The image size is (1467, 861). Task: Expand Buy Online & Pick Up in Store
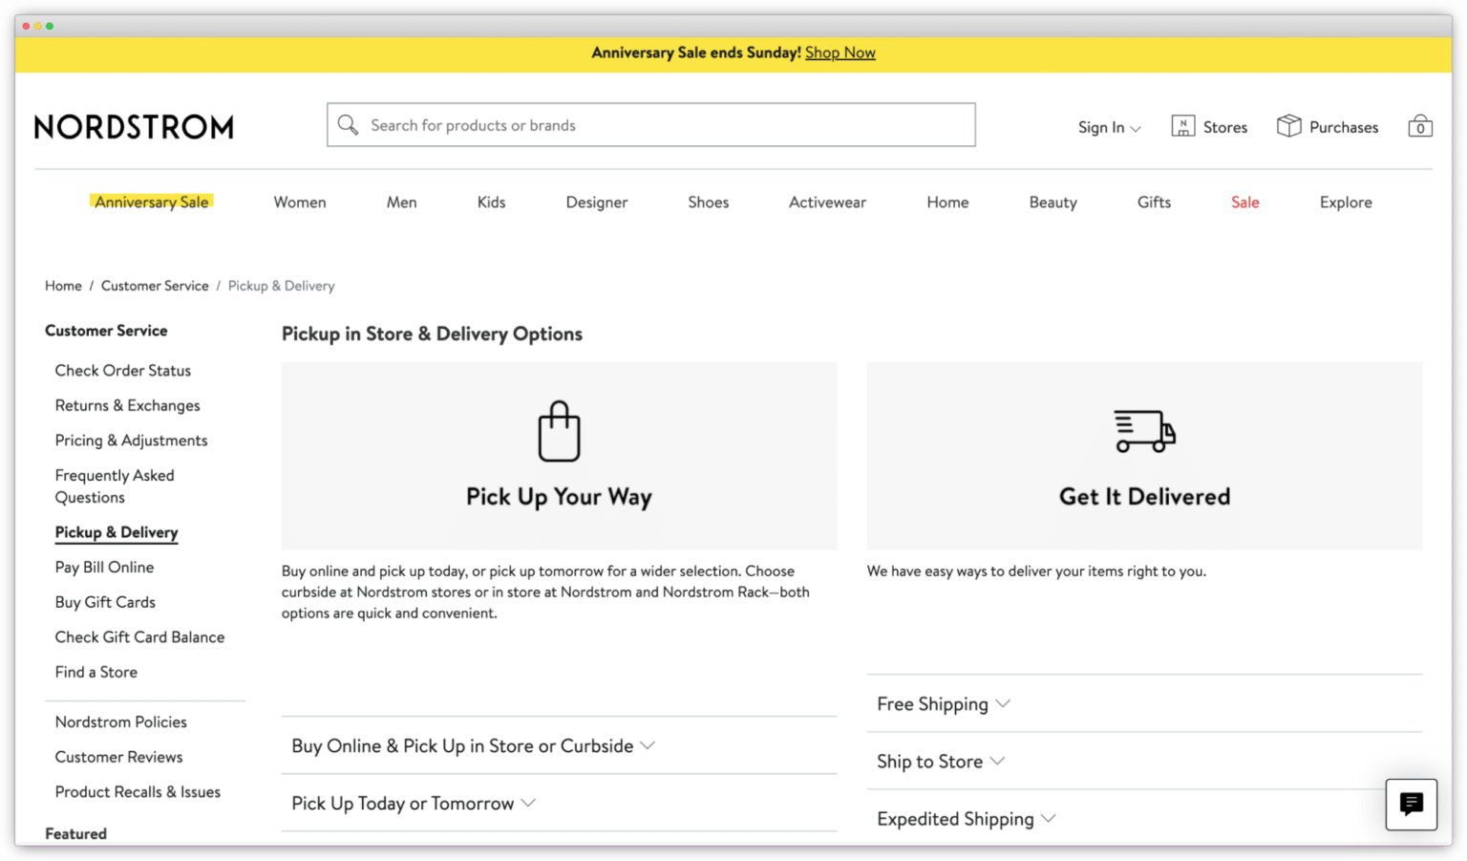coord(473,745)
